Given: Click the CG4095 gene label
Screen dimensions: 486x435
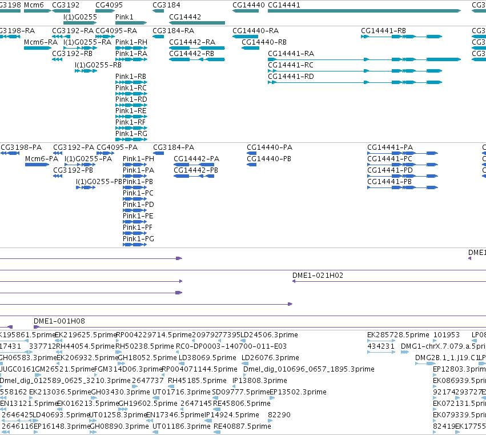Looking at the screenshot, I should (109, 5).
